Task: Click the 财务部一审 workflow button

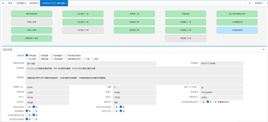Action: click(x=134, y=14)
